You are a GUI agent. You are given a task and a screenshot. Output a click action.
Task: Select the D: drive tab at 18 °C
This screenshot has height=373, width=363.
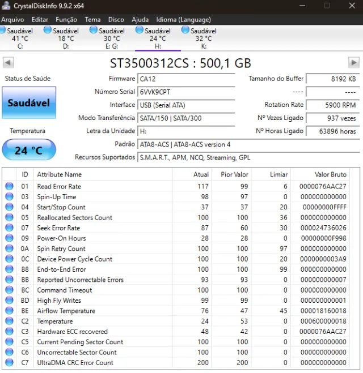coord(66,38)
